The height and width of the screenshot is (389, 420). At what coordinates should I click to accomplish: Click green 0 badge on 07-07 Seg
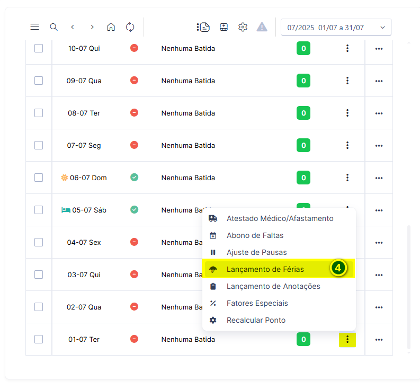pos(303,145)
